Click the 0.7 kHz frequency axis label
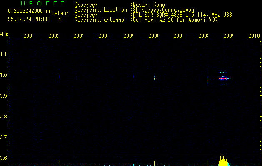 [x=4, y=137]
